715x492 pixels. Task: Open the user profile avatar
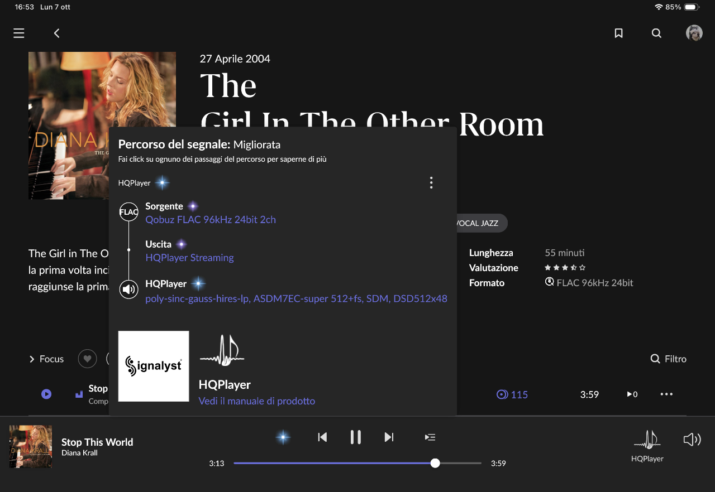(x=694, y=33)
